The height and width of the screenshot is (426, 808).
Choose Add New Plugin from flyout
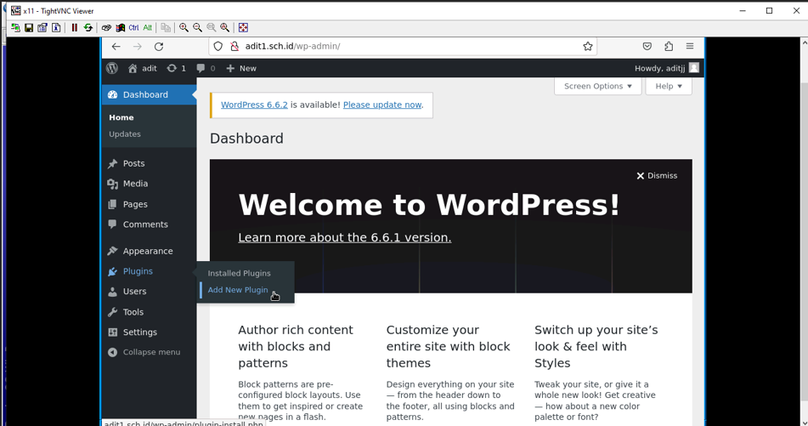pyautogui.click(x=238, y=290)
